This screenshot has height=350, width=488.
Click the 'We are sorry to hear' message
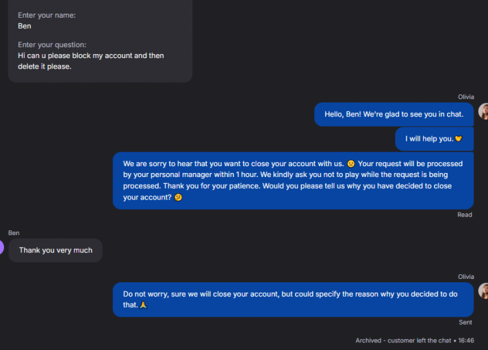coord(293,180)
